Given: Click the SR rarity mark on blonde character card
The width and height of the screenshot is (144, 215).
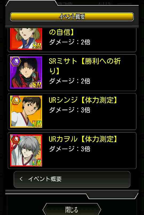Looking at the screenshot, I should (37, 46).
